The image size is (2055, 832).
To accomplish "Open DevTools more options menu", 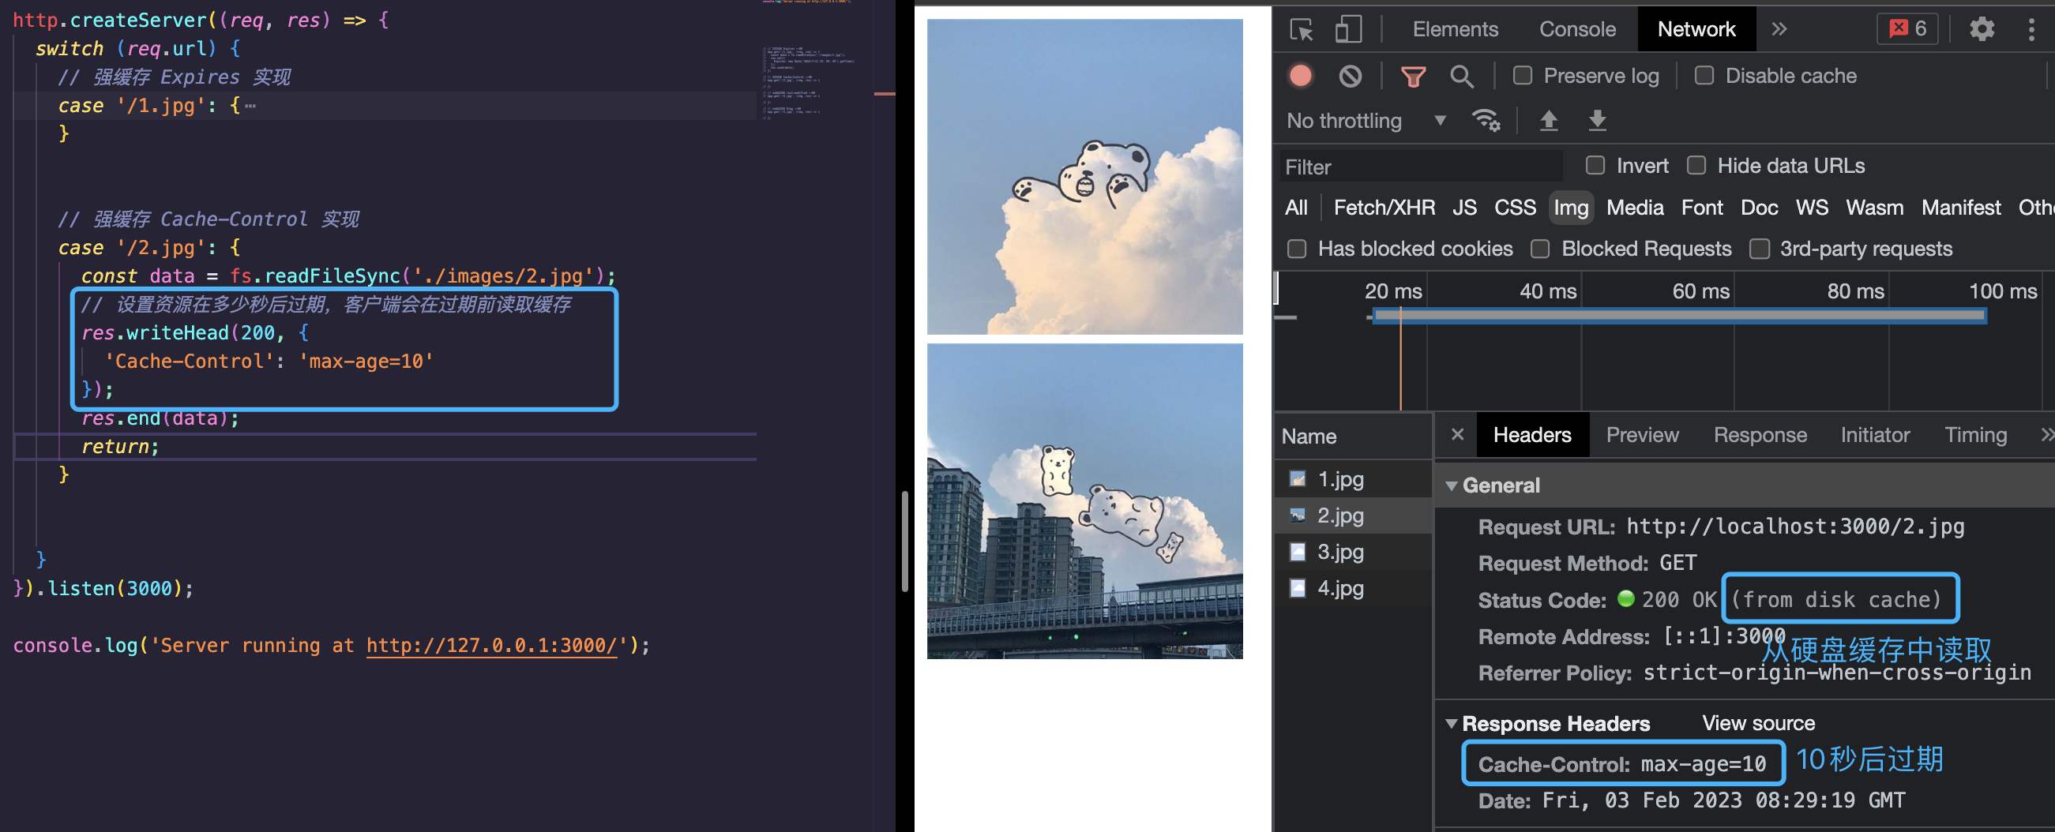I will [x=2031, y=29].
